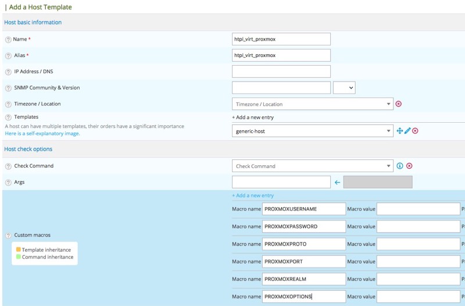Click the blue arrow next to Args

[337, 183]
